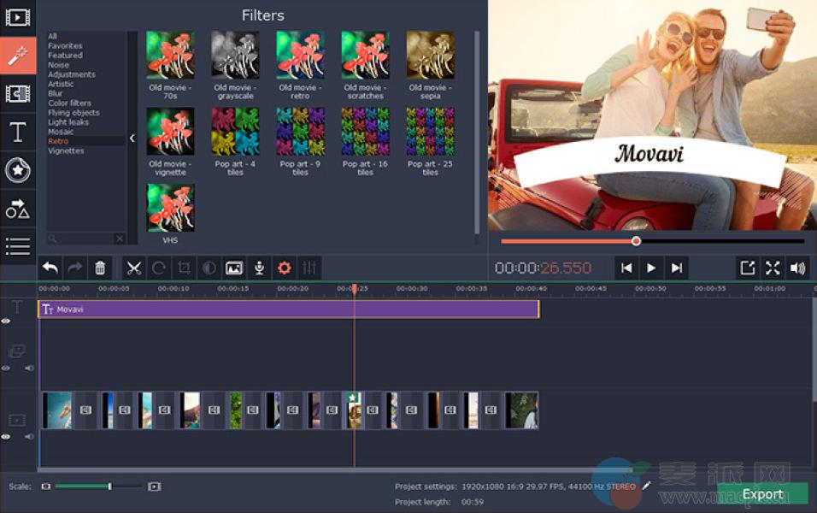Click the Export button
Image resolution: width=817 pixels, height=513 pixels.
tap(762, 494)
